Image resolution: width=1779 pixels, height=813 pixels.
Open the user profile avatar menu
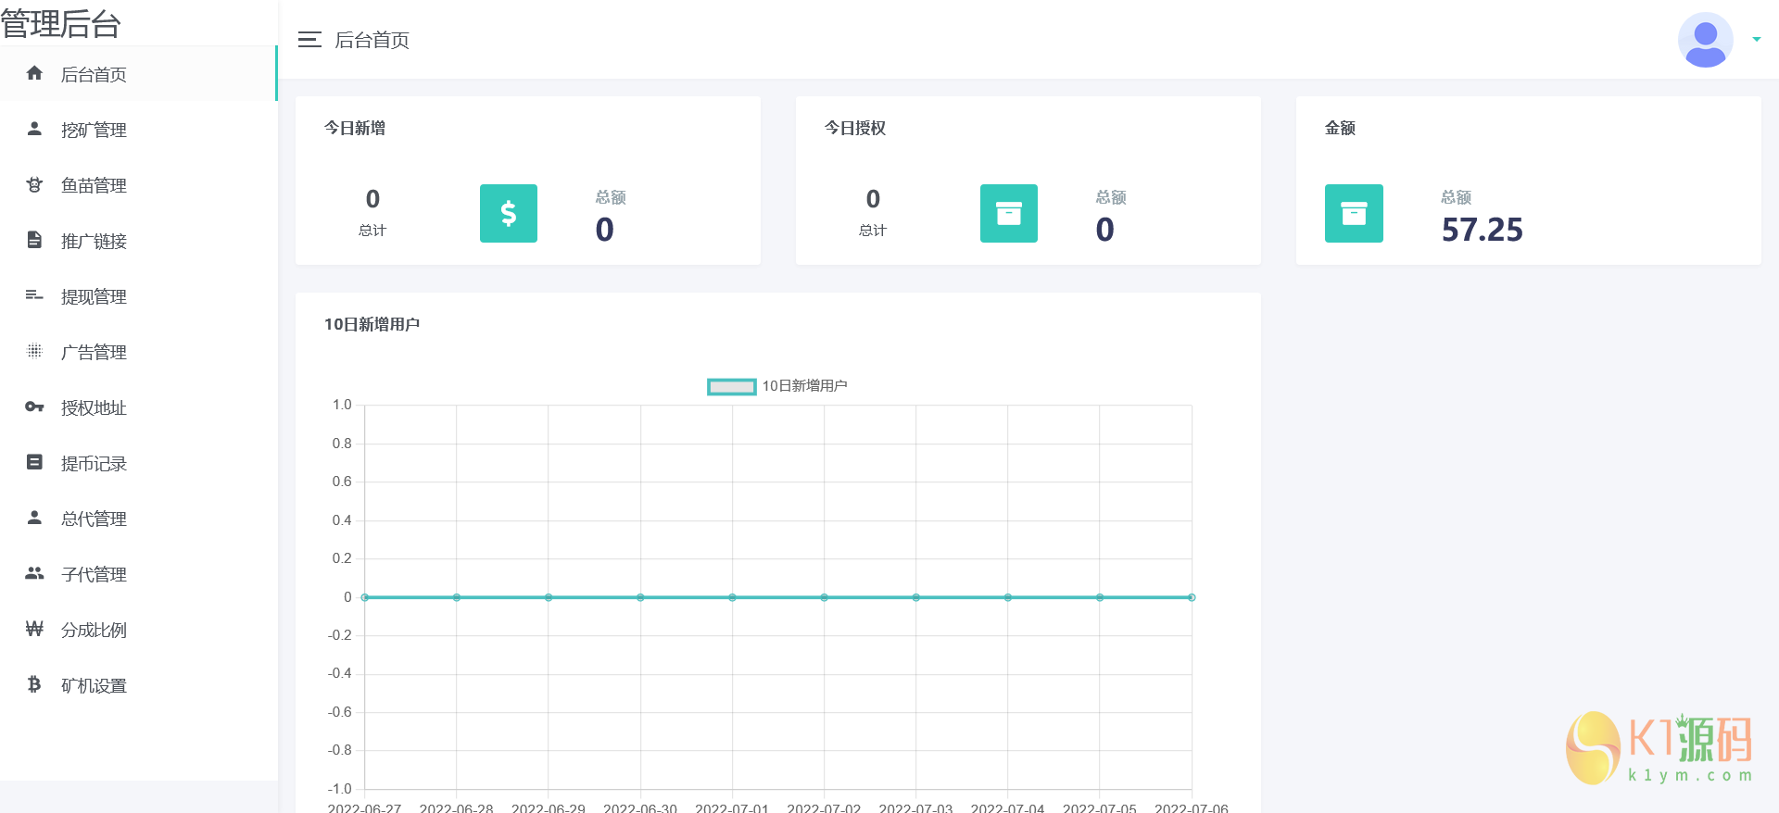tap(1705, 40)
